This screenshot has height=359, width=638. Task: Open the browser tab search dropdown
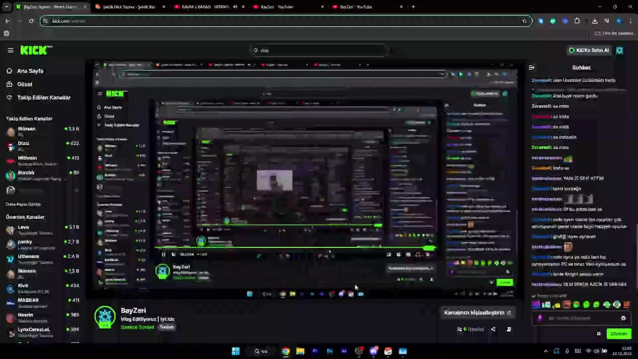(x=6, y=7)
